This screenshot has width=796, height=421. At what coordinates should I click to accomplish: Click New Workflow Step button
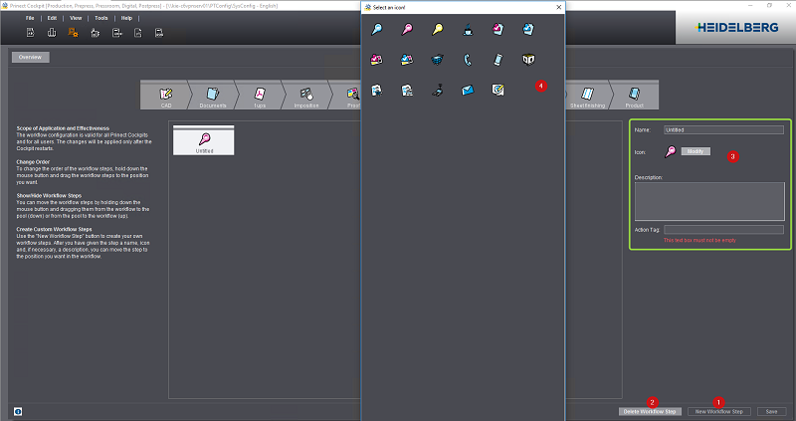pos(718,411)
